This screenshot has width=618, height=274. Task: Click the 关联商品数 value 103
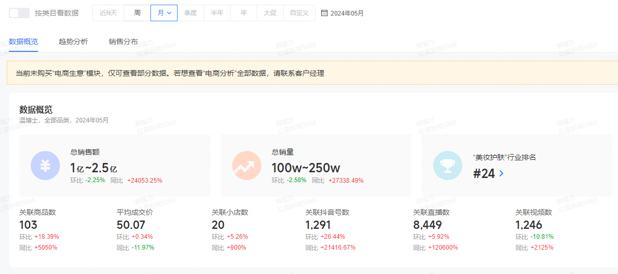click(x=28, y=225)
